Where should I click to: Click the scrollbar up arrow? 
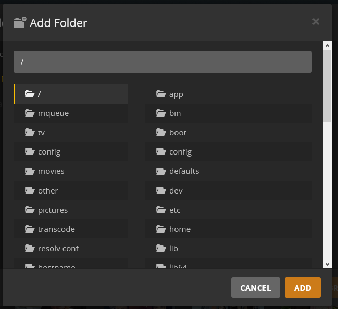click(327, 46)
